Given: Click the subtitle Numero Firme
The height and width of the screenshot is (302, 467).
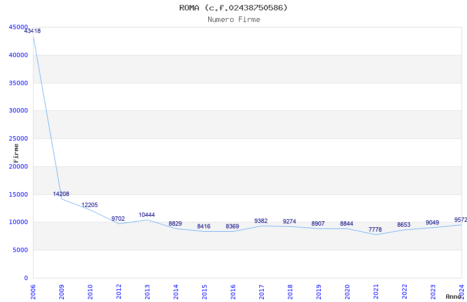Looking at the screenshot, I should pos(234,20).
